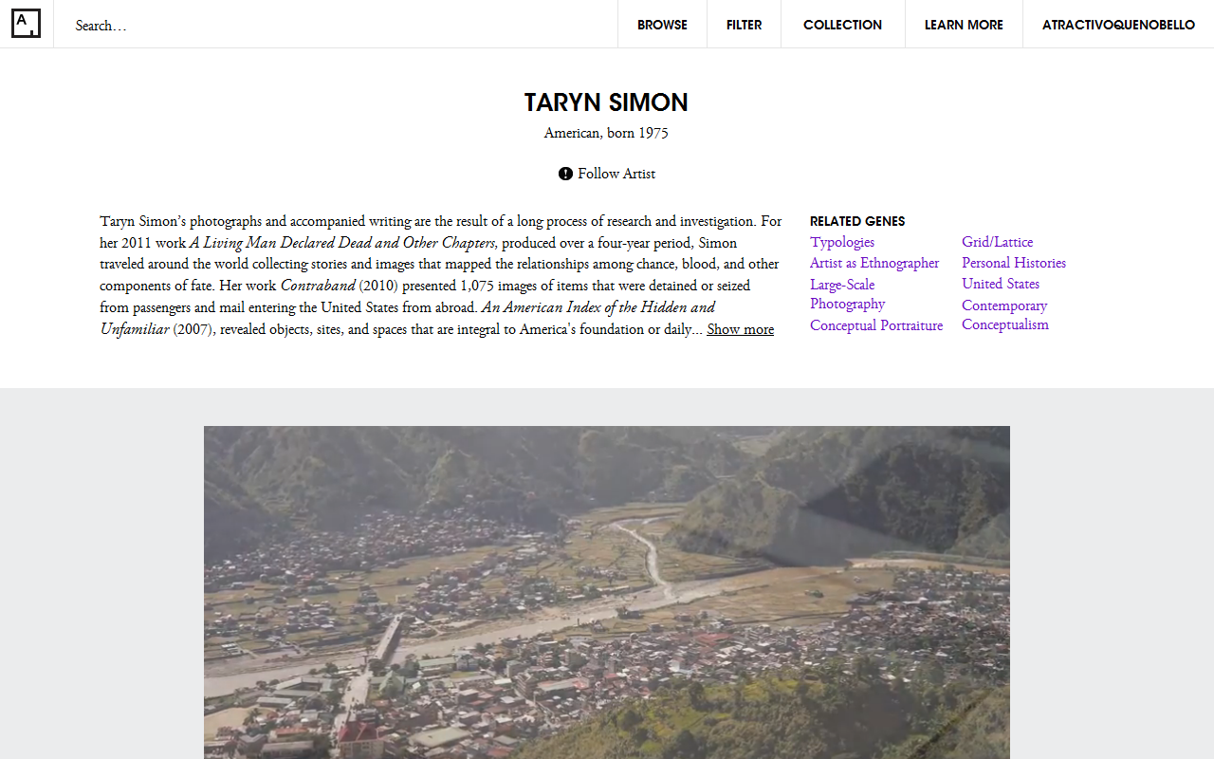Open the Typologies gene link
The image size is (1214, 759).
[x=842, y=242]
